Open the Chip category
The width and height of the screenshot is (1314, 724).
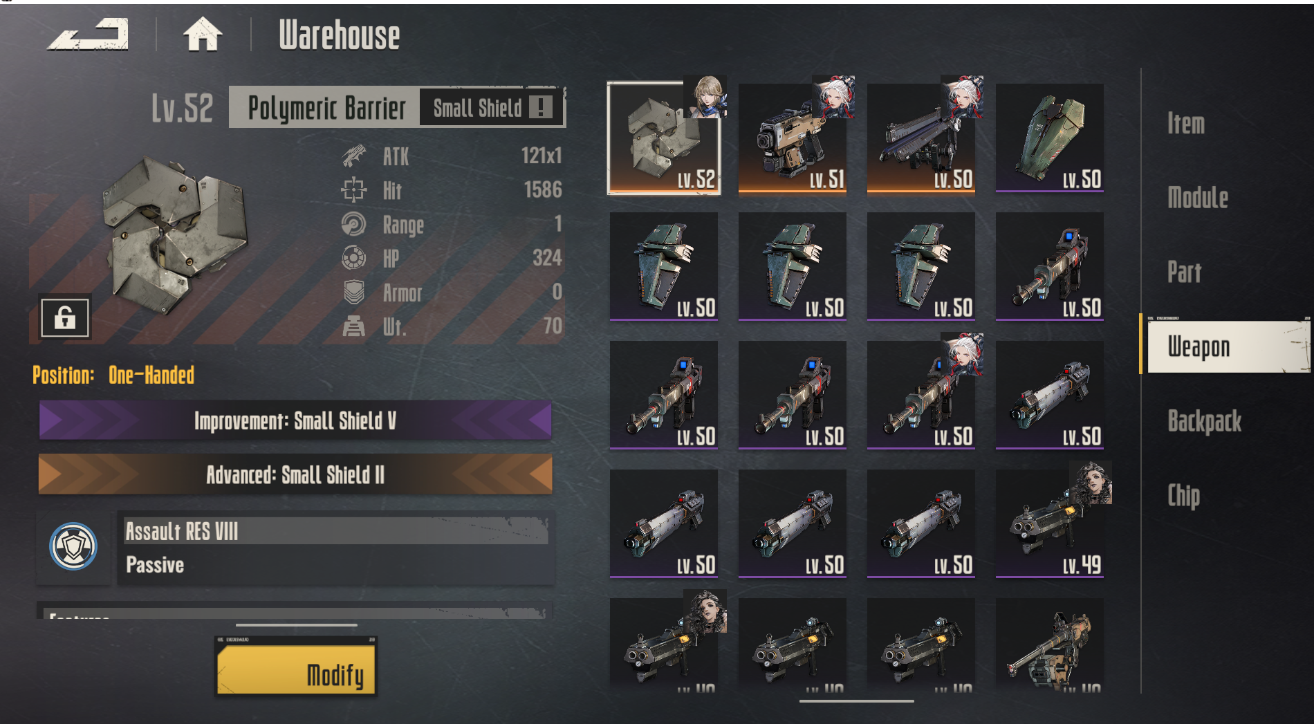1184,496
